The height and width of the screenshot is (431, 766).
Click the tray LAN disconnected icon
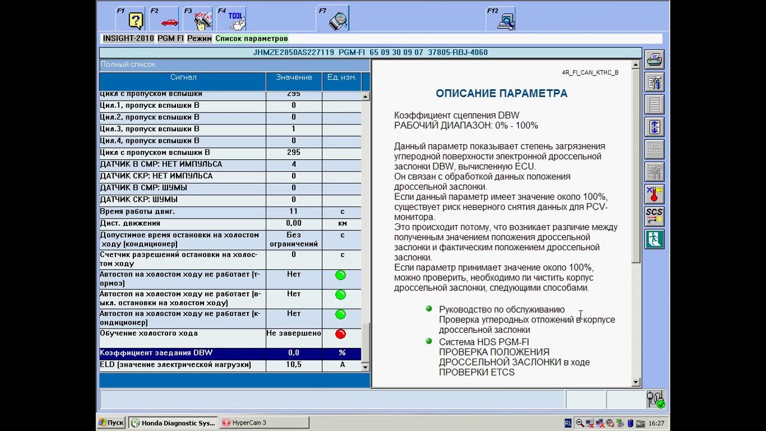600,423
